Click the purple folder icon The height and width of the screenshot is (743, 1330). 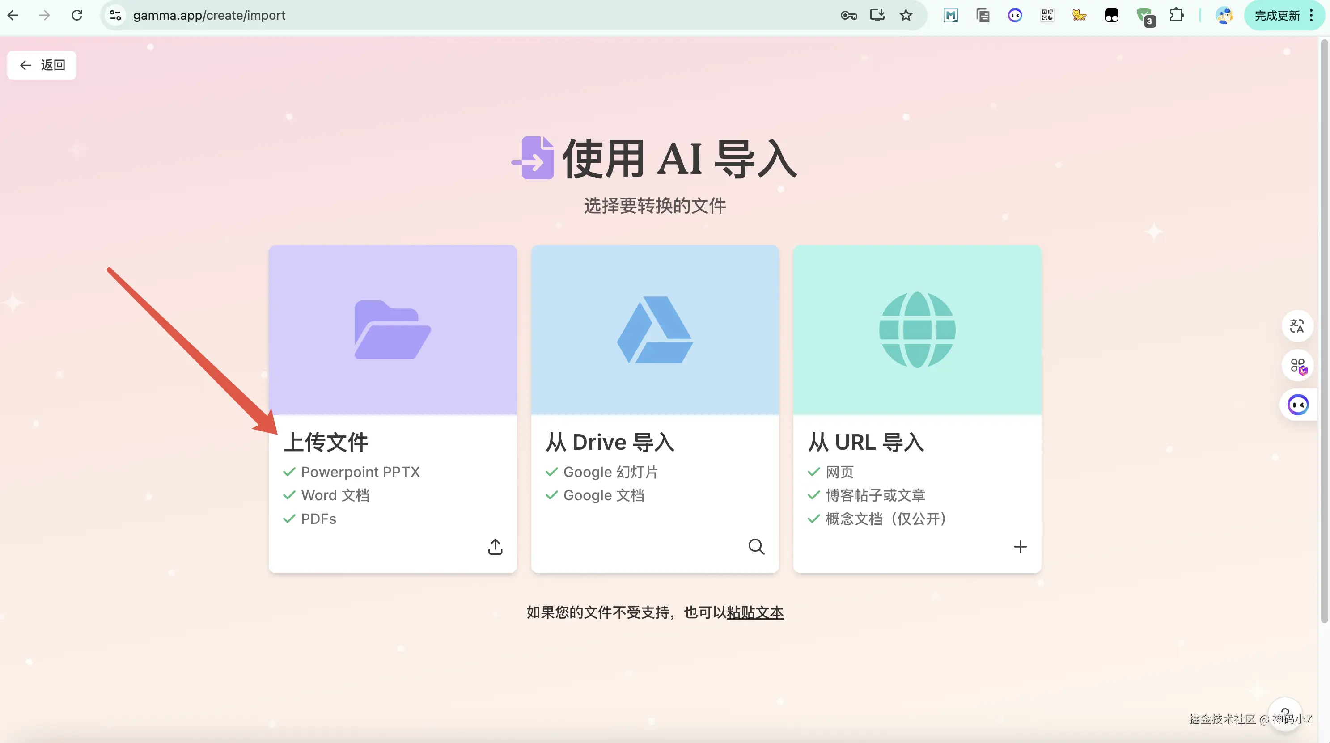[x=392, y=330]
